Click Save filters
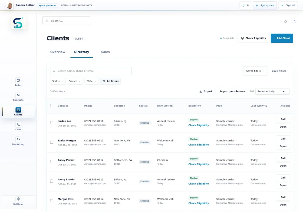Image resolution: width=303 pixels, height=212 pixels. pyautogui.click(x=279, y=71)
